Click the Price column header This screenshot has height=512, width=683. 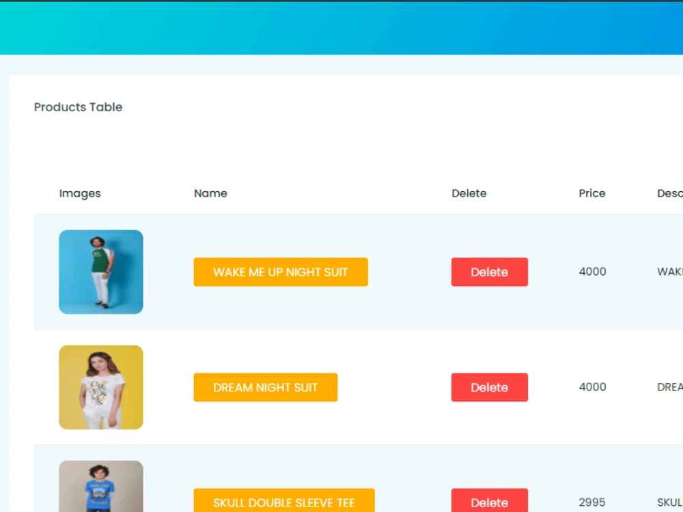click(x=592, y=193)
